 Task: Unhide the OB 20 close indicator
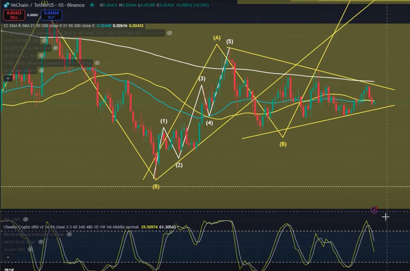tap(41, 56)
